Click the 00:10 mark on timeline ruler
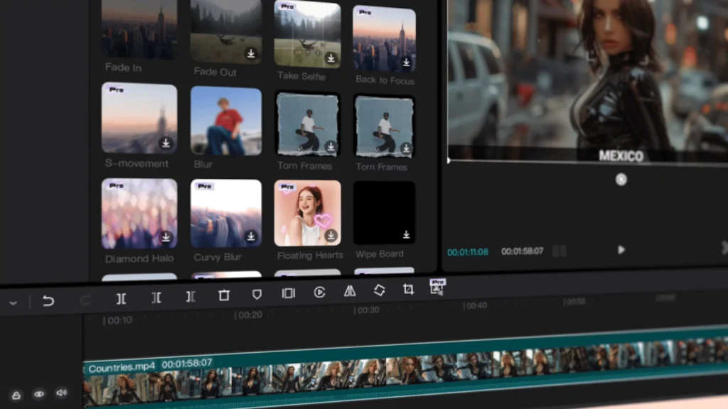The width and height of the screenshot is (728, 409). 118,320
